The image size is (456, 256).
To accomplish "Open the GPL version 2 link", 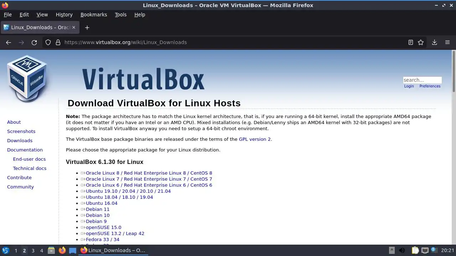I will (255, 139).
